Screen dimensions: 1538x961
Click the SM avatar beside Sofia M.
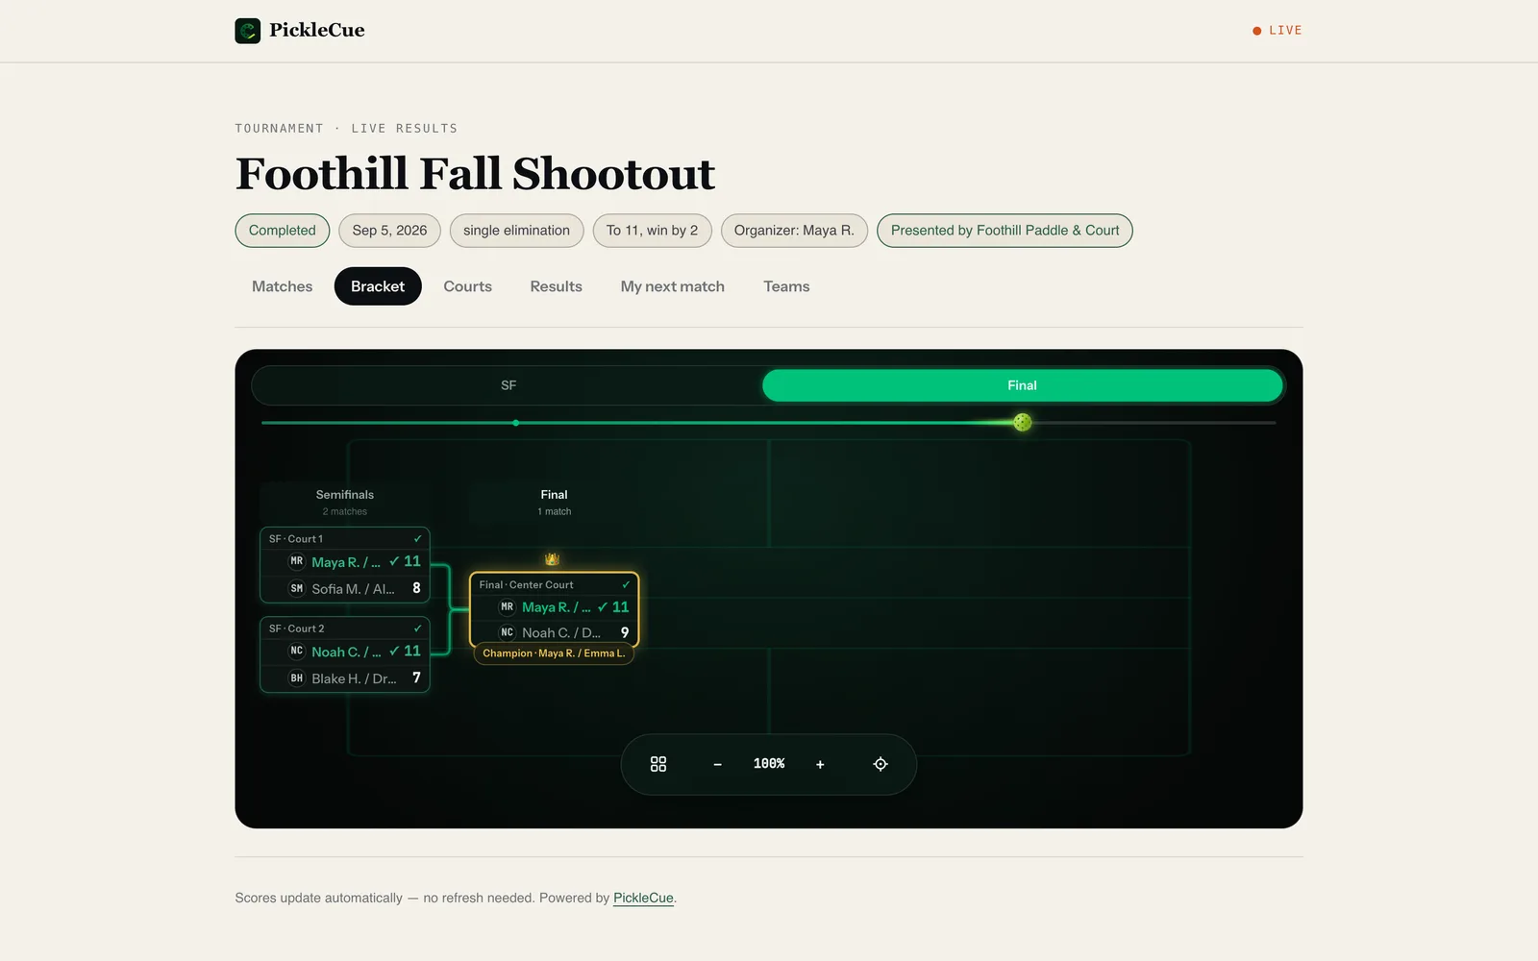tap(297, 588)
